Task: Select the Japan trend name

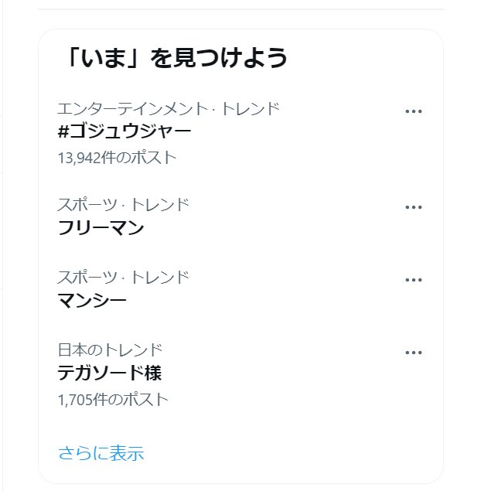Action: coord(110,373)
